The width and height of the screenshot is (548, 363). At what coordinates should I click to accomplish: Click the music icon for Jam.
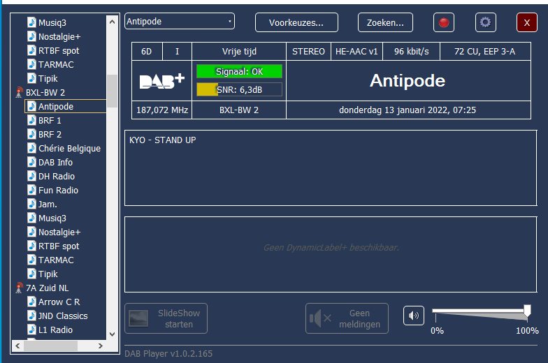(x=32, y=204)
